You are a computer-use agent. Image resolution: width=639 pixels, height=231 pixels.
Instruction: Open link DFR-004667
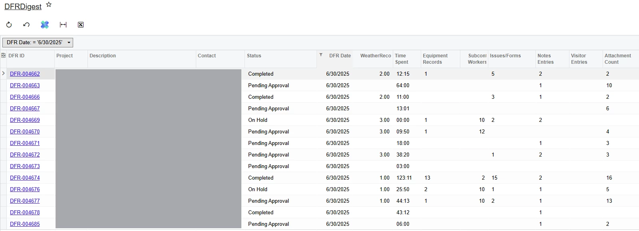coord(25,108)
